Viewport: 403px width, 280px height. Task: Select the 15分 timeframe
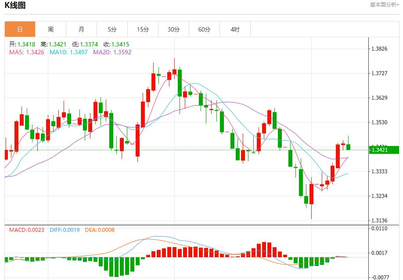pos(143,29)
